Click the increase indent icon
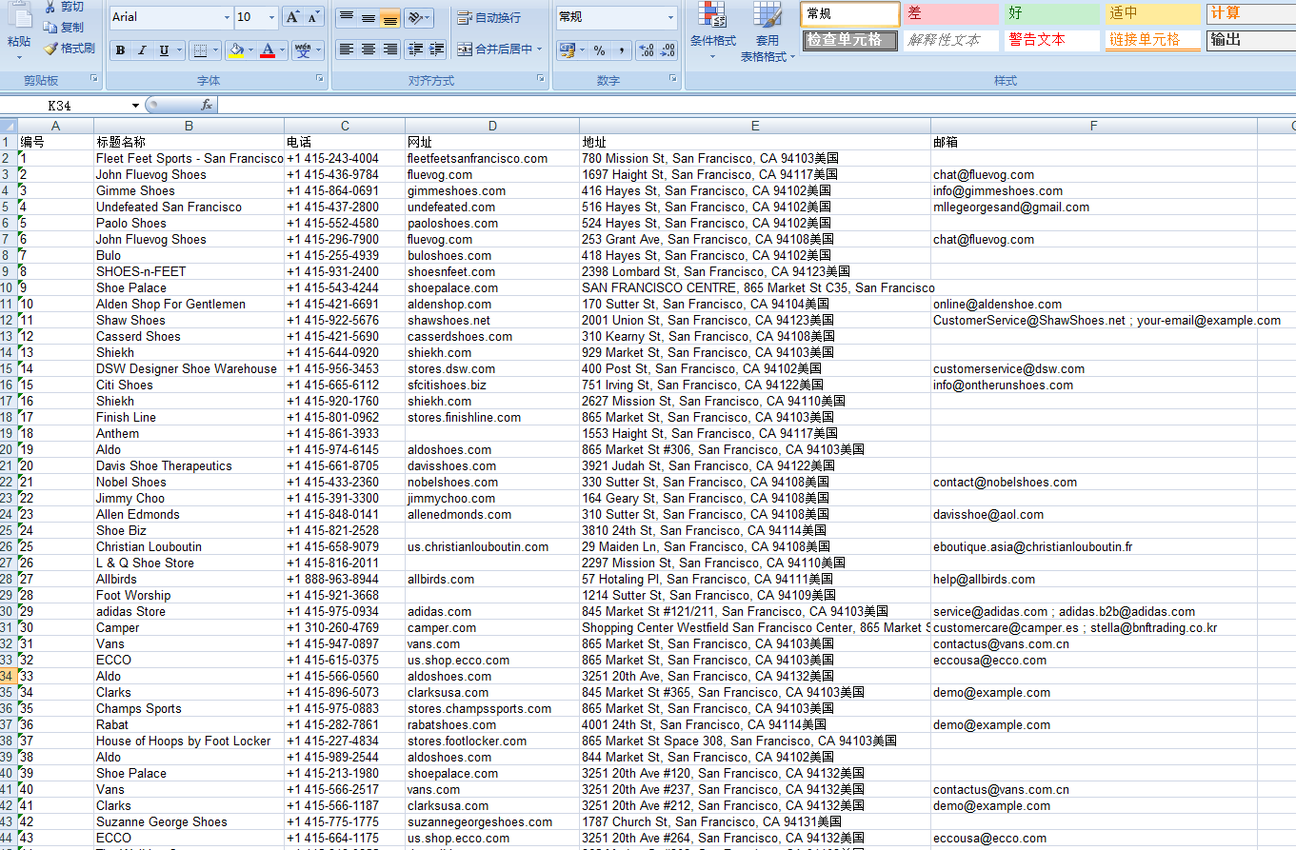Viewport: 1296px width, 850px height. pyautogui.click(x=436, y=49)
